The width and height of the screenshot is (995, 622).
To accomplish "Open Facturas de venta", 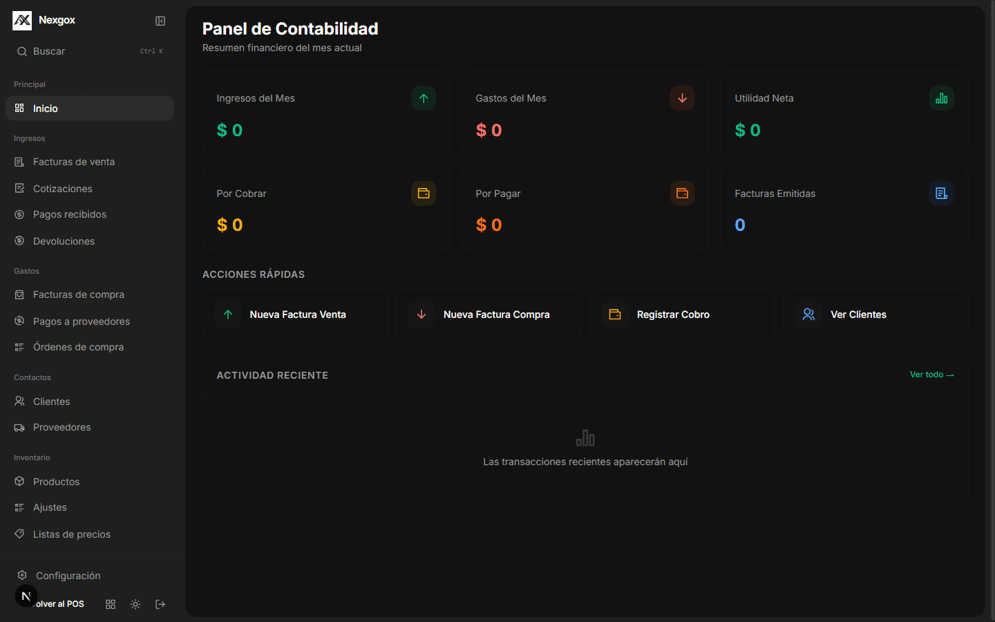I will 90,162.
